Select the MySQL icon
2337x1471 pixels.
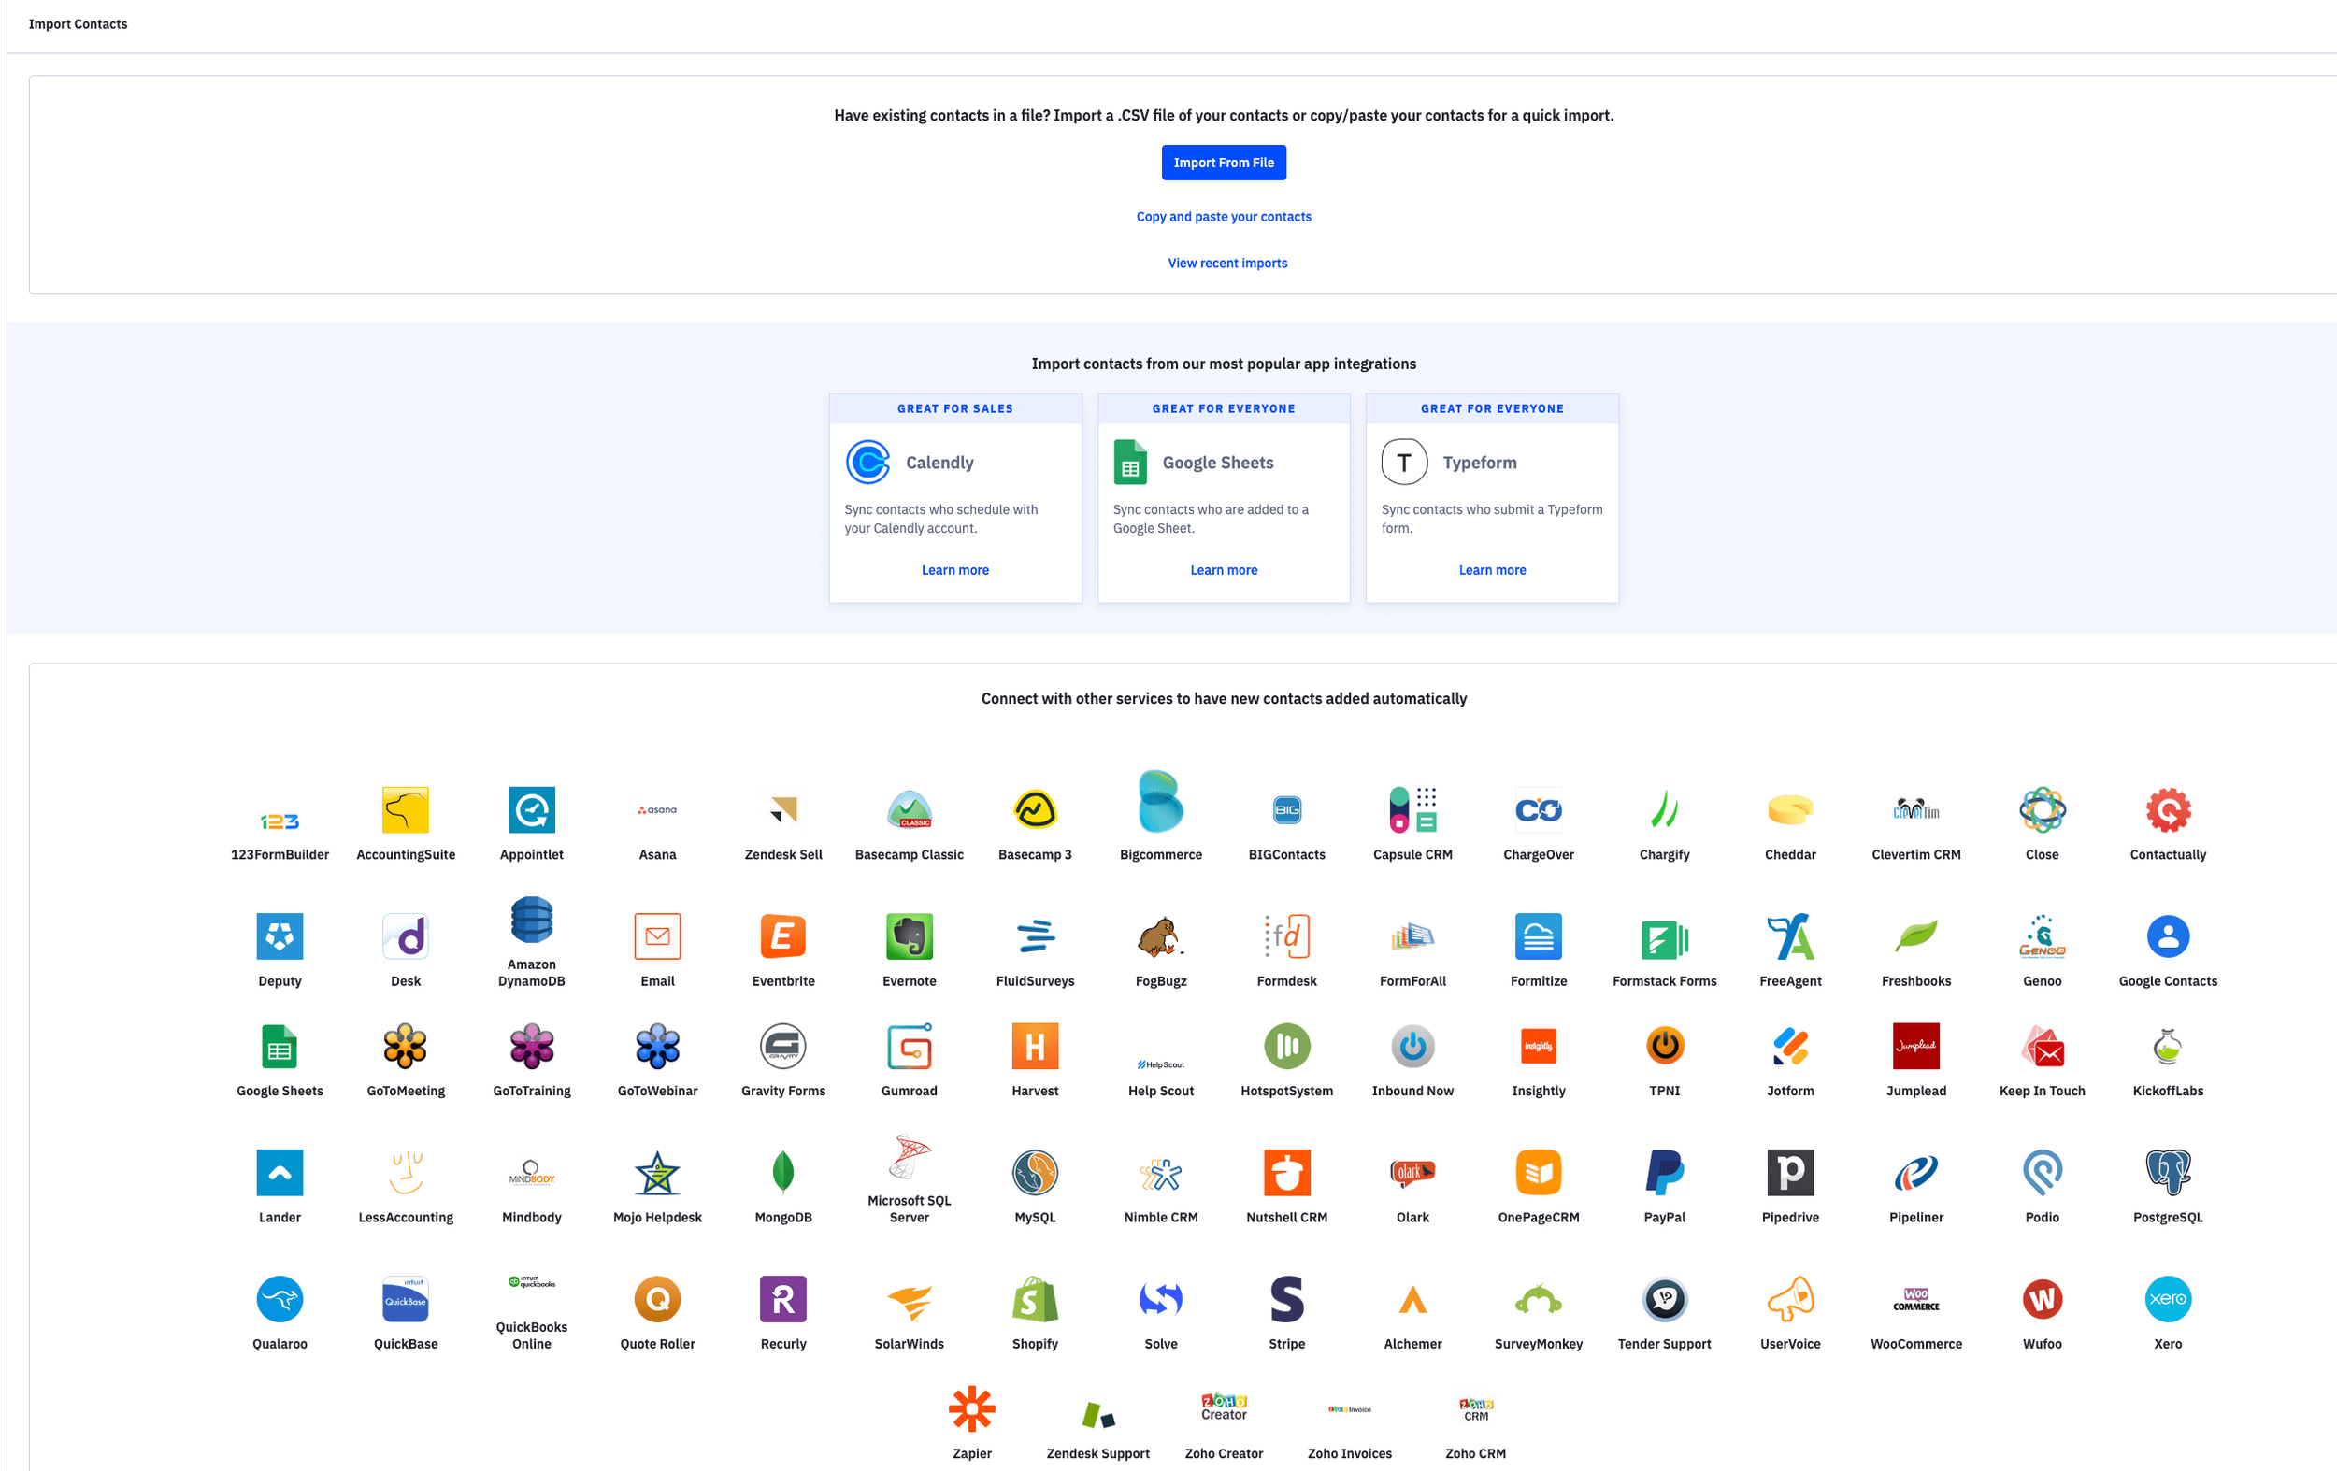(1035, 1172)
